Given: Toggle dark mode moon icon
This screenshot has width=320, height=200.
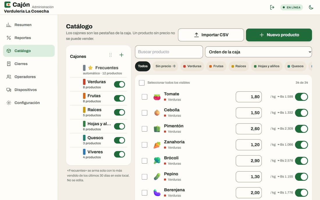Looking at the screenshot, I should [x=311, y=7].
